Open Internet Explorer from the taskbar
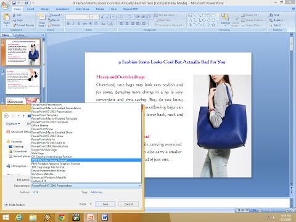The image size is (296, 222). [19, 218]
